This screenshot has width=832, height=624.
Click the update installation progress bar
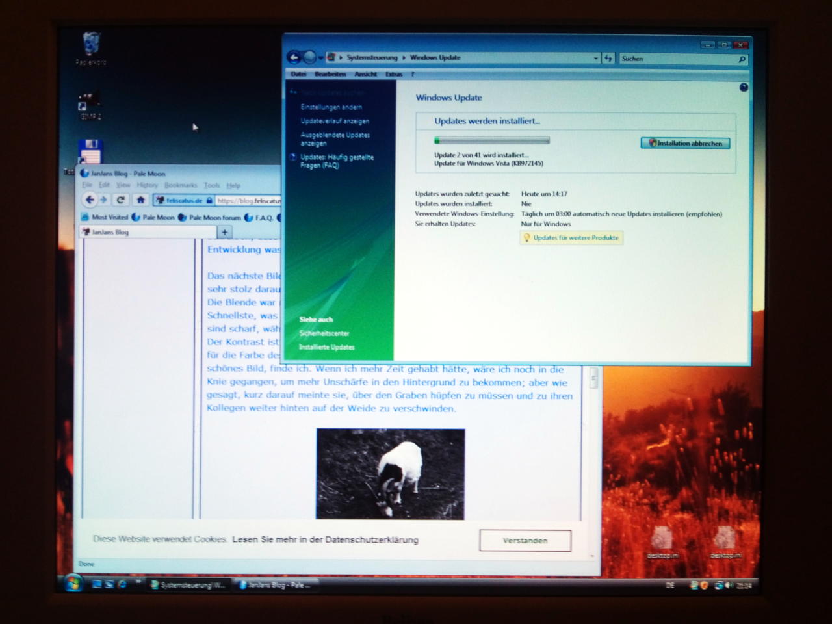(492, 140)
